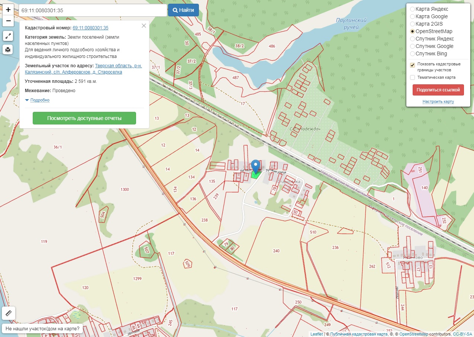Enable Тематическая карта checkbox
The image size is (474, 337).
click(412, 77)
